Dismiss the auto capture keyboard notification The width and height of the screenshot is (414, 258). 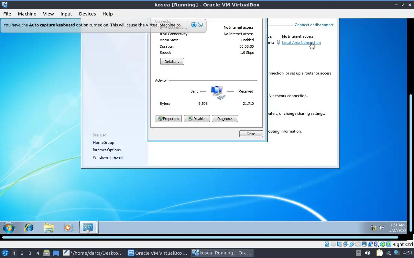tap(194, 25)
